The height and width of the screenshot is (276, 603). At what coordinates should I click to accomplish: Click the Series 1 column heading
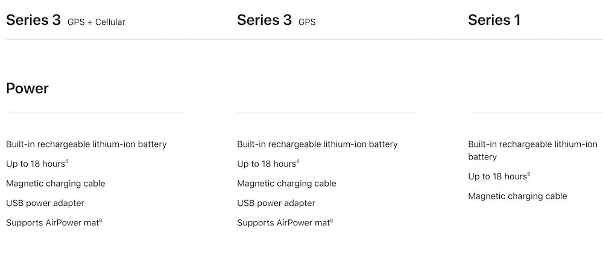tap(494, 21)
